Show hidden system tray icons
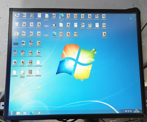 [123, 111]
